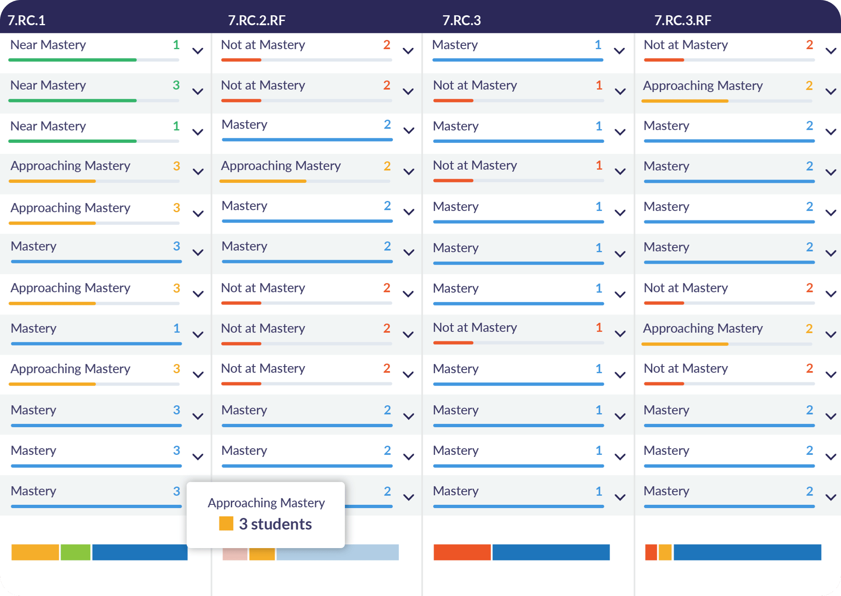Click the yellow swatch in the 3 students tooltip
The height and width of the screenshot is (596, 841).
click(226, 524)
